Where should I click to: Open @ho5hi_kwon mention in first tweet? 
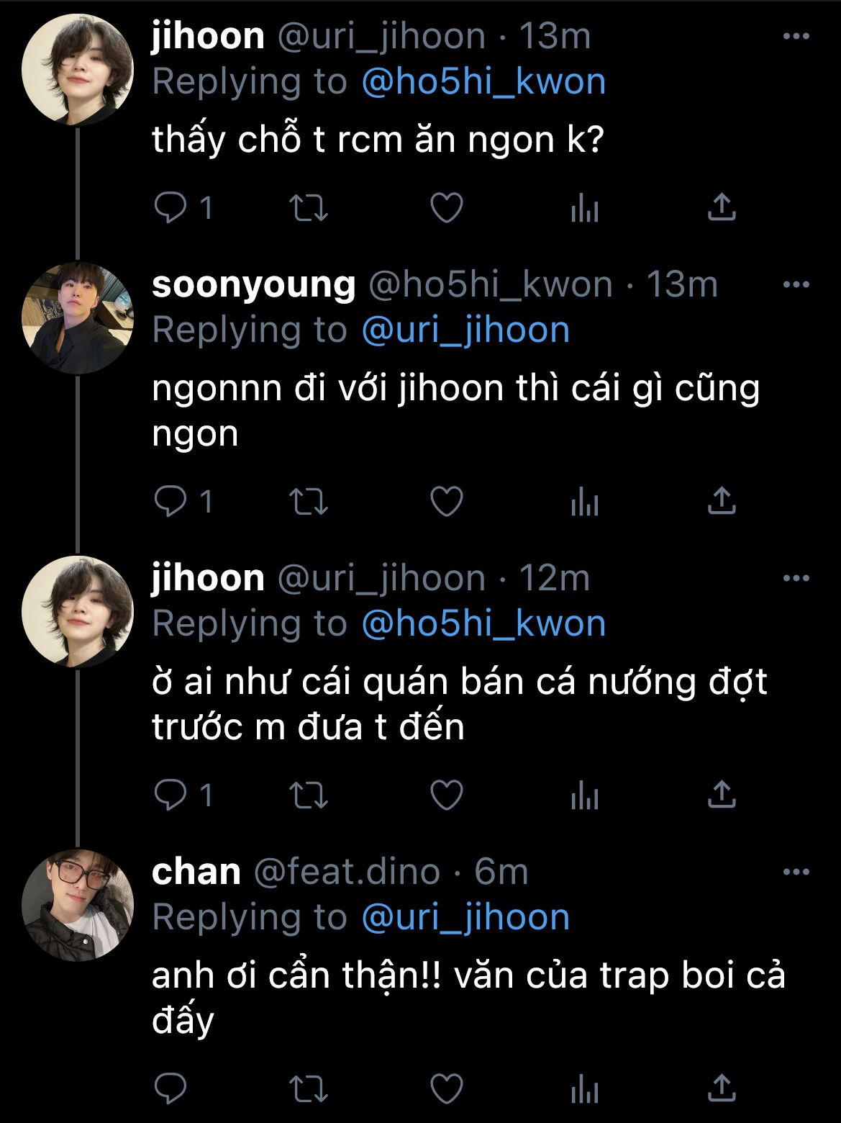483,82
